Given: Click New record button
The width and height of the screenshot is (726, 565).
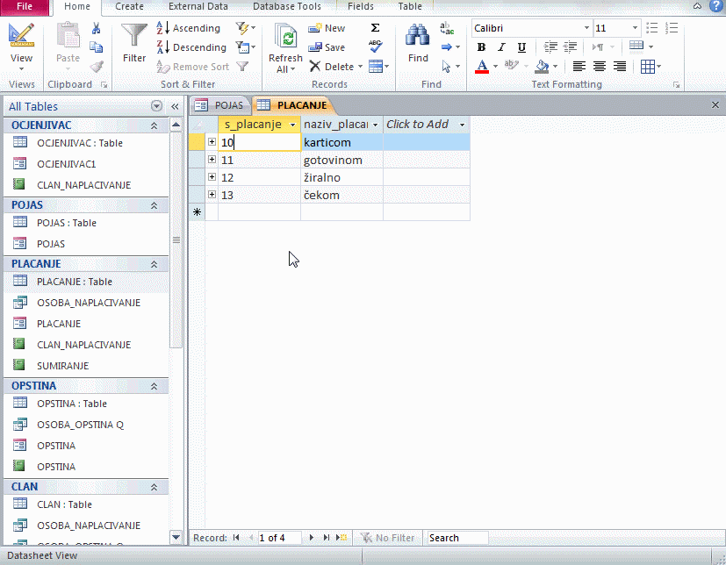Looking at the screenshot, I should (327, 28).
